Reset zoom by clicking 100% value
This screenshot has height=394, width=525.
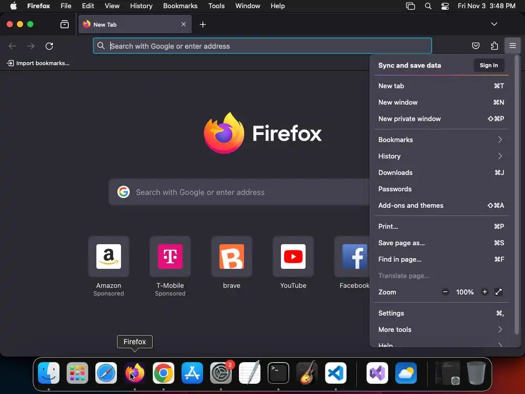click(465, 292)
